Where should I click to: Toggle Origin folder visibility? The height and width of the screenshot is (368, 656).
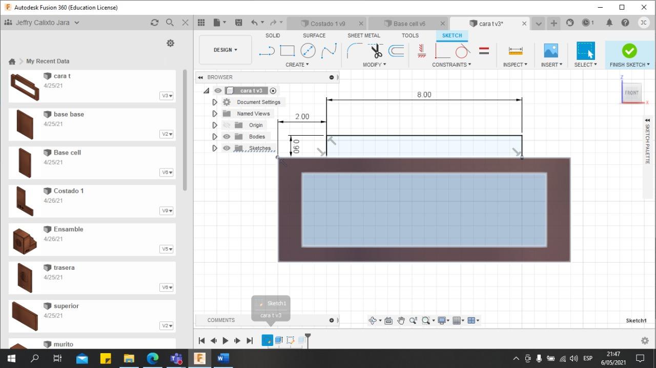pyautogui.click(x=227, y=125)
